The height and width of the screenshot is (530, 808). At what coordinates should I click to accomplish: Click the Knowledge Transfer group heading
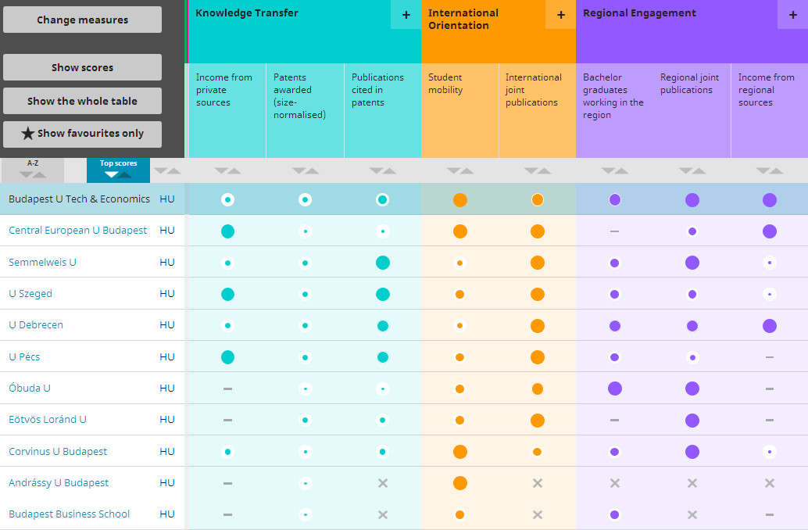[247, 13]
